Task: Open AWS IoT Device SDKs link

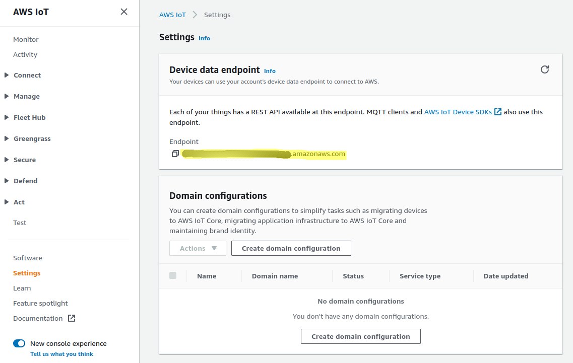Action: coord(458,112)
